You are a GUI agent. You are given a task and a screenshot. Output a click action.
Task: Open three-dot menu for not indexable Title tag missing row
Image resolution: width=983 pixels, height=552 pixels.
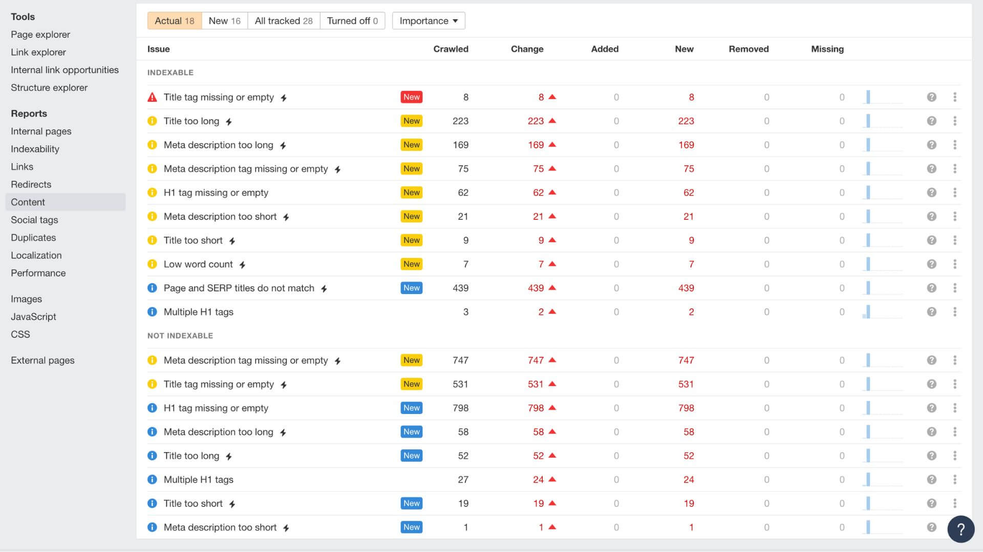[955, 384]
